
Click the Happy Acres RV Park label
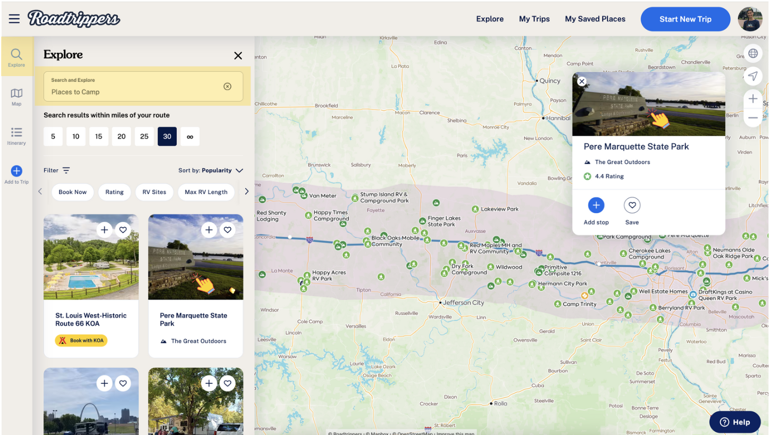pyautogui.click(x=329, y=275)
